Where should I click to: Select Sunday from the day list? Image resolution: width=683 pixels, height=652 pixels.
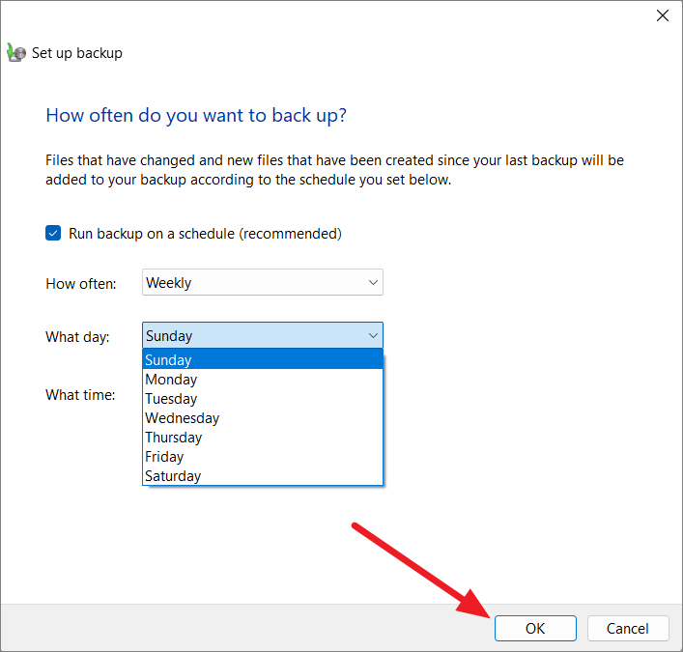tap(263, 359)
